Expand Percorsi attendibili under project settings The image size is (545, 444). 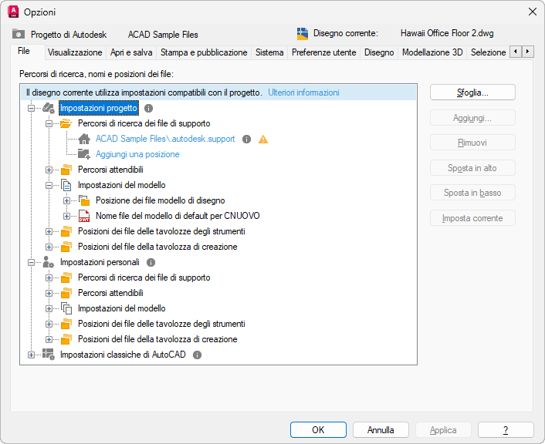point(49,170)
